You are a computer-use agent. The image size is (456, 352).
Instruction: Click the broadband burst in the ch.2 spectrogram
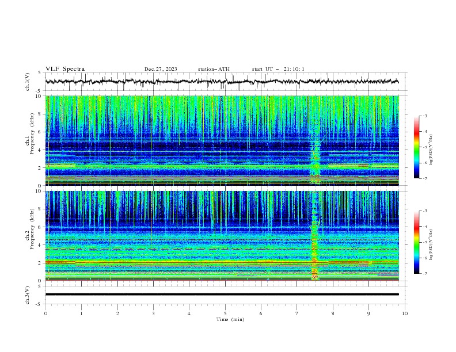314,236
